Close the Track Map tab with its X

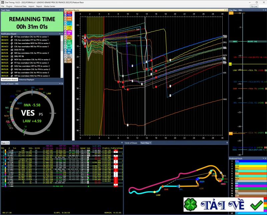[x=150, y=143]
